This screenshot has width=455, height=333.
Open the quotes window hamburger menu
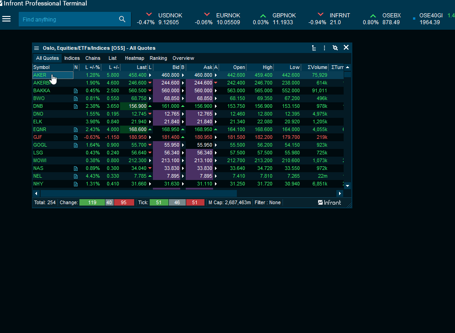(x=37, y=48)
